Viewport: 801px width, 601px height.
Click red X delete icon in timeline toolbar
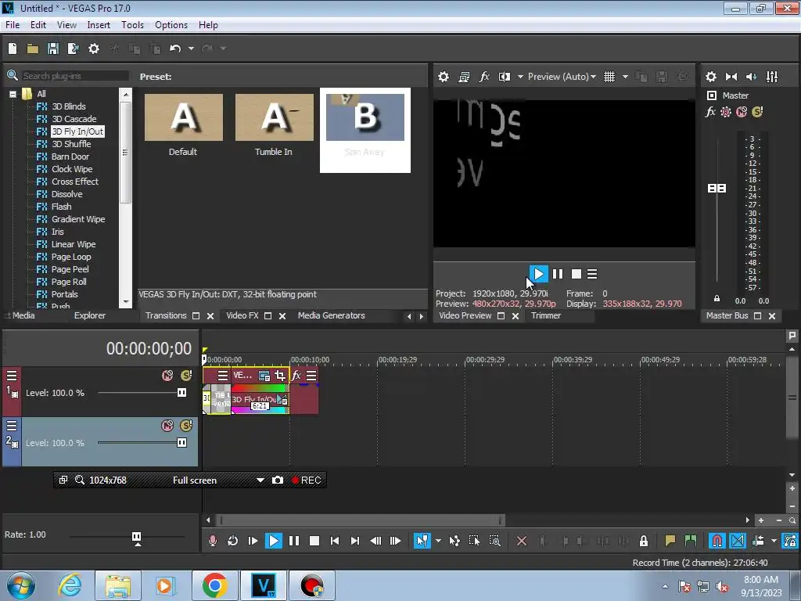522,541
